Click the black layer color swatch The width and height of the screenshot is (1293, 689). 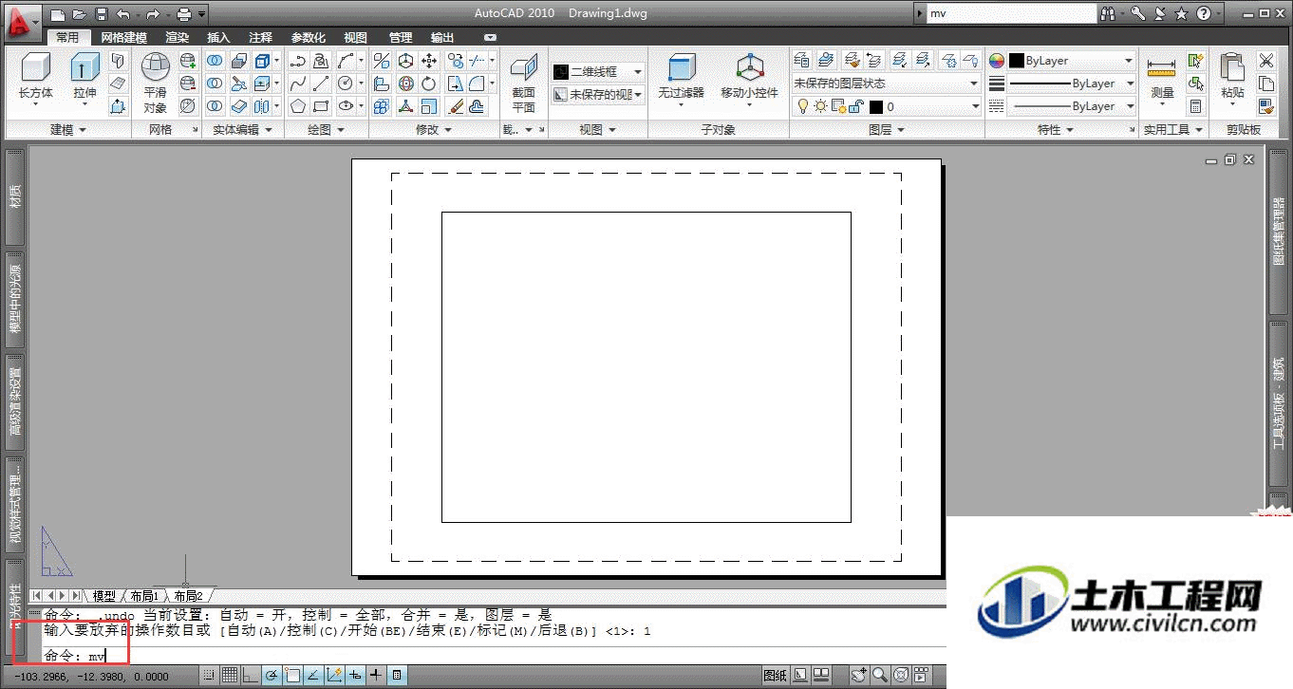tap(876, 107)
